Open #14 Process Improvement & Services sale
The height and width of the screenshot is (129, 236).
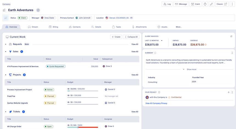pyautogui.click(x=23, y=66)
